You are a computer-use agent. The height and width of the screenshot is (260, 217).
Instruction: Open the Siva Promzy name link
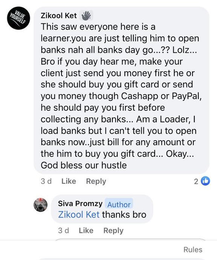click(80, 203)
